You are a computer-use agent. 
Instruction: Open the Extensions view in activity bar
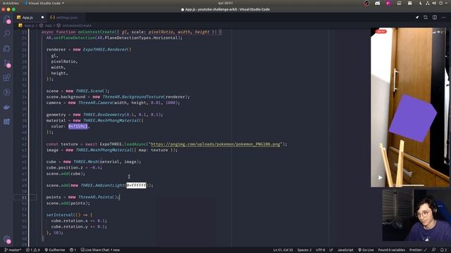7,78
